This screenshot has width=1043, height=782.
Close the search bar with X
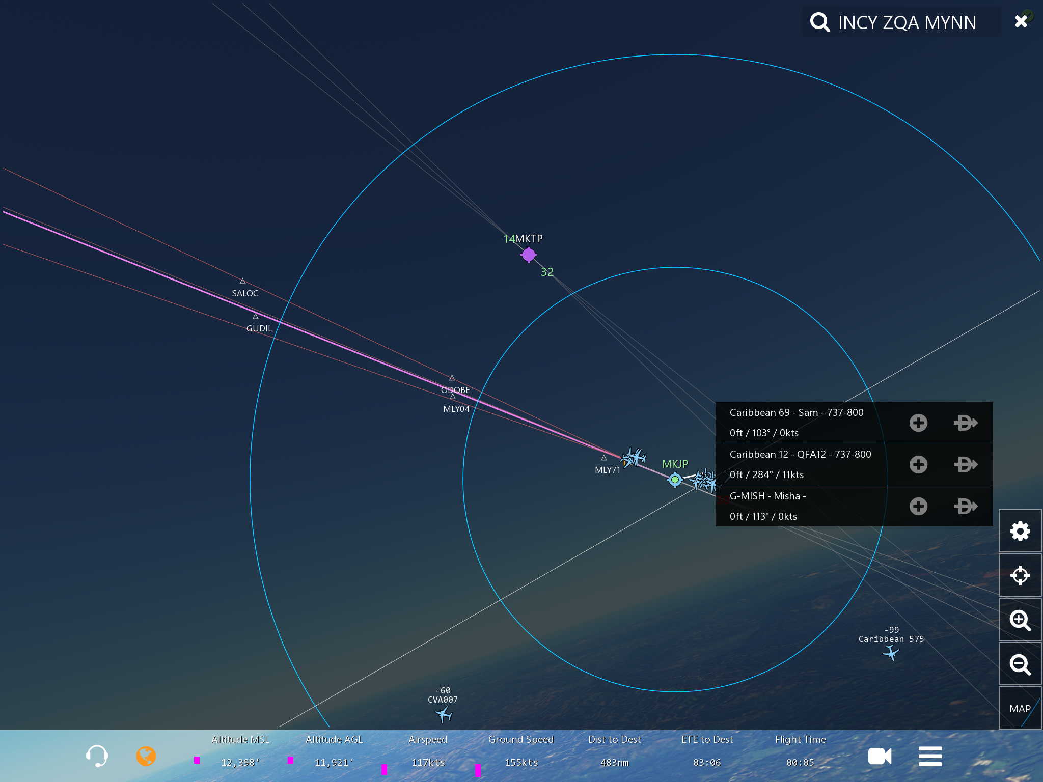point(1021,21)
